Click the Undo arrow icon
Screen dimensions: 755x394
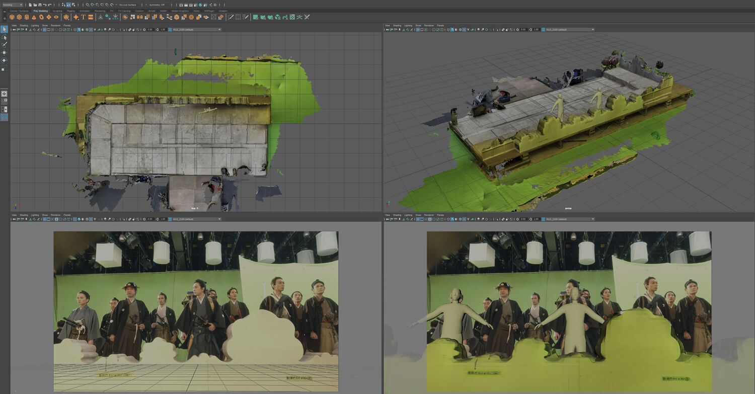45,5
